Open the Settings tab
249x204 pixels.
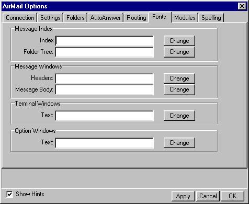point(50,18)
